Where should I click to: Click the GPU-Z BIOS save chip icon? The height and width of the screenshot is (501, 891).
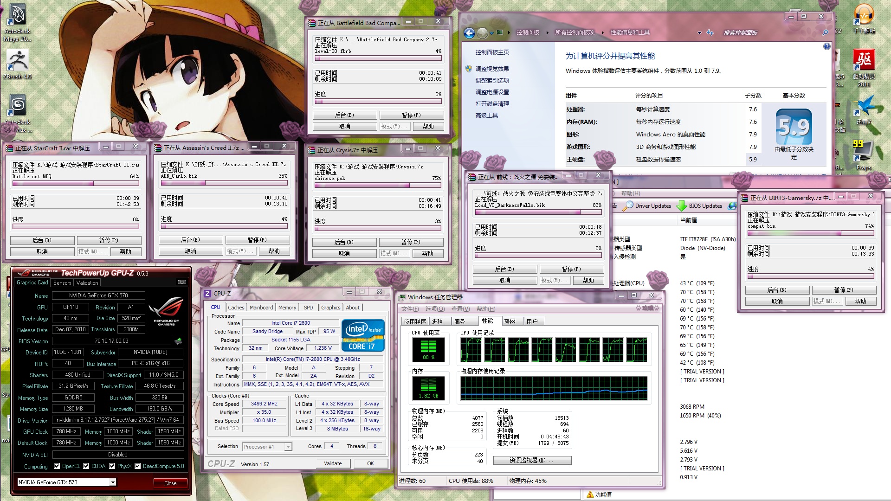pyautogui.click(x=178, y=341)
